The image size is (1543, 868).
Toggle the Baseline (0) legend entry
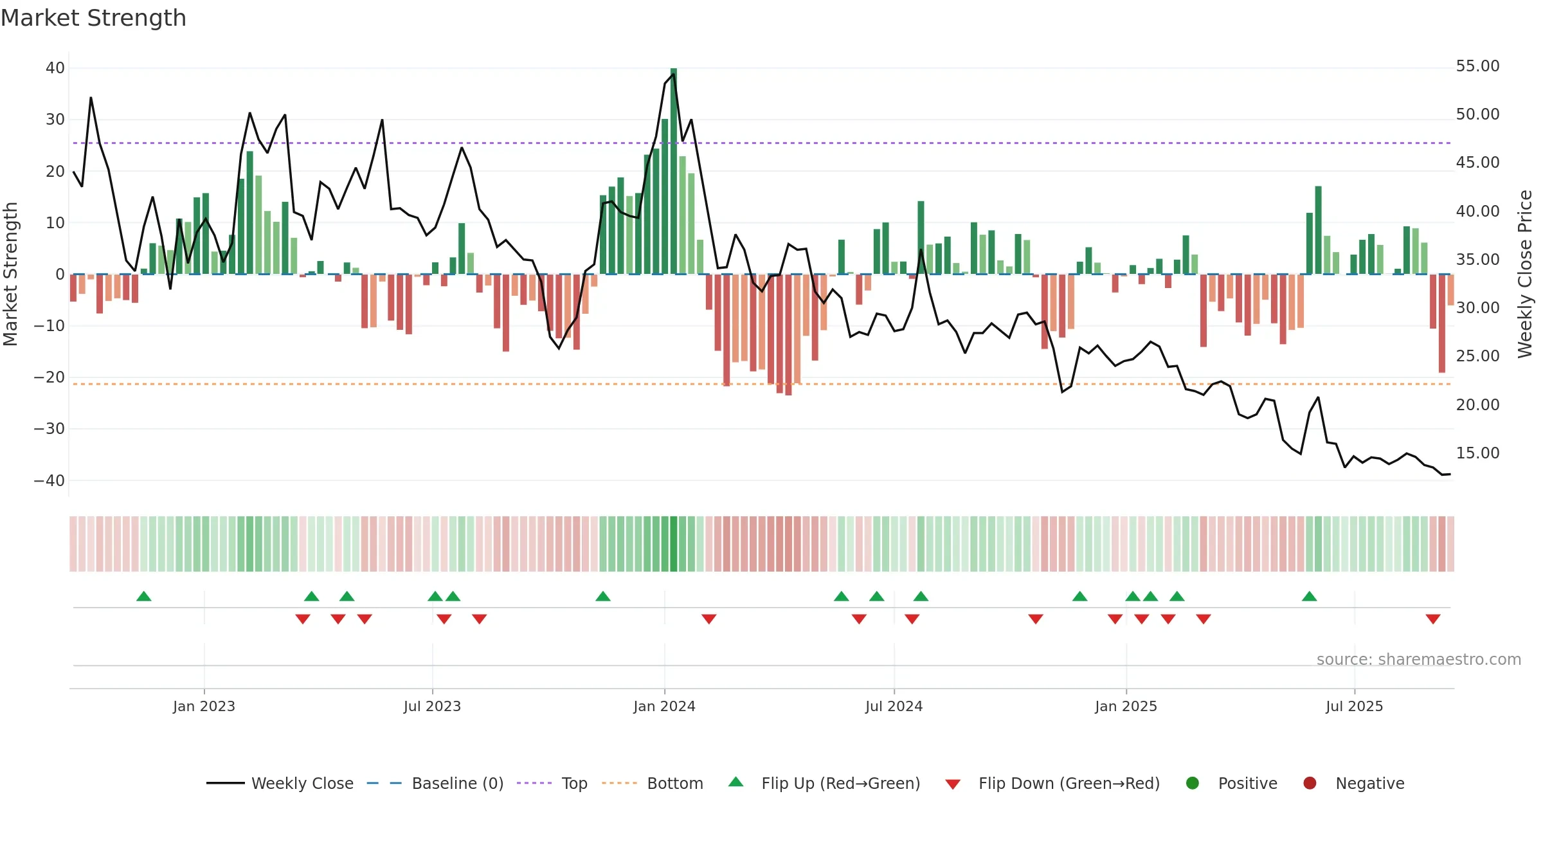pos(435,783)
